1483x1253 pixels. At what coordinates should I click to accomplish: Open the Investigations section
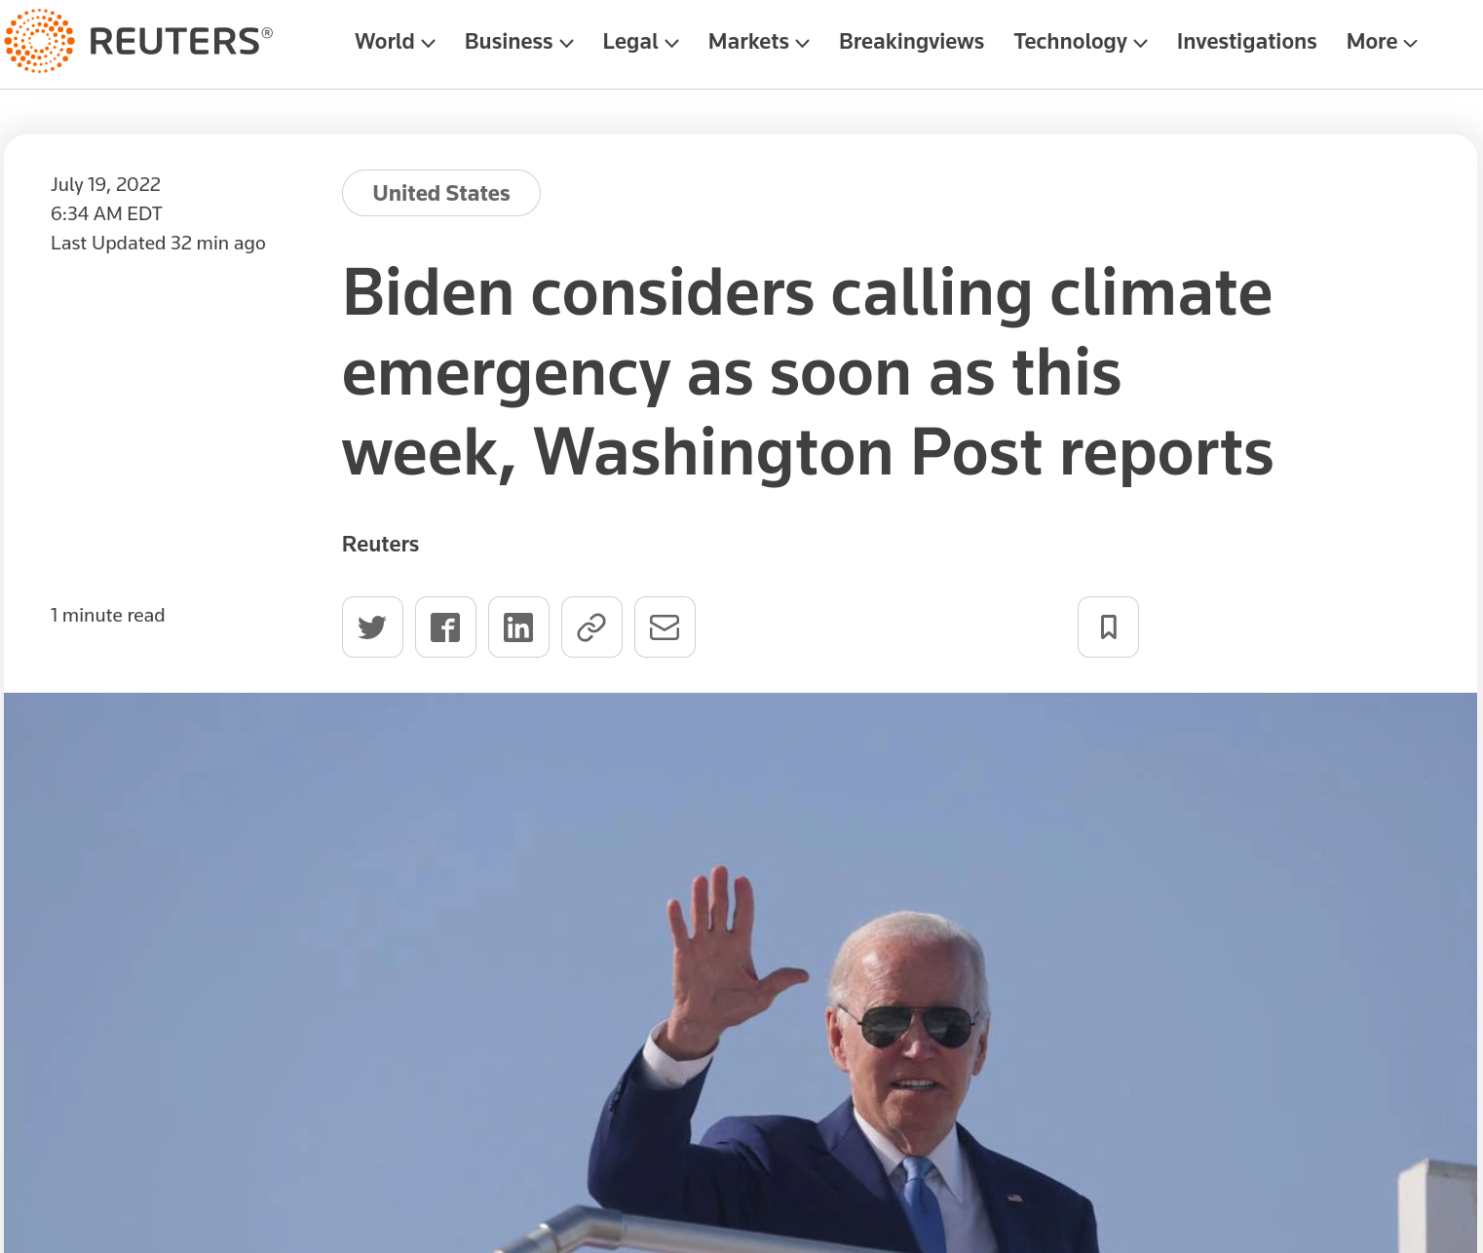(1246, 42)
